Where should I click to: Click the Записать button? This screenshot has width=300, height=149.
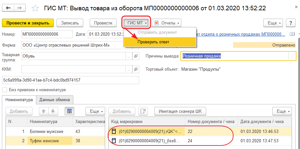70,23
